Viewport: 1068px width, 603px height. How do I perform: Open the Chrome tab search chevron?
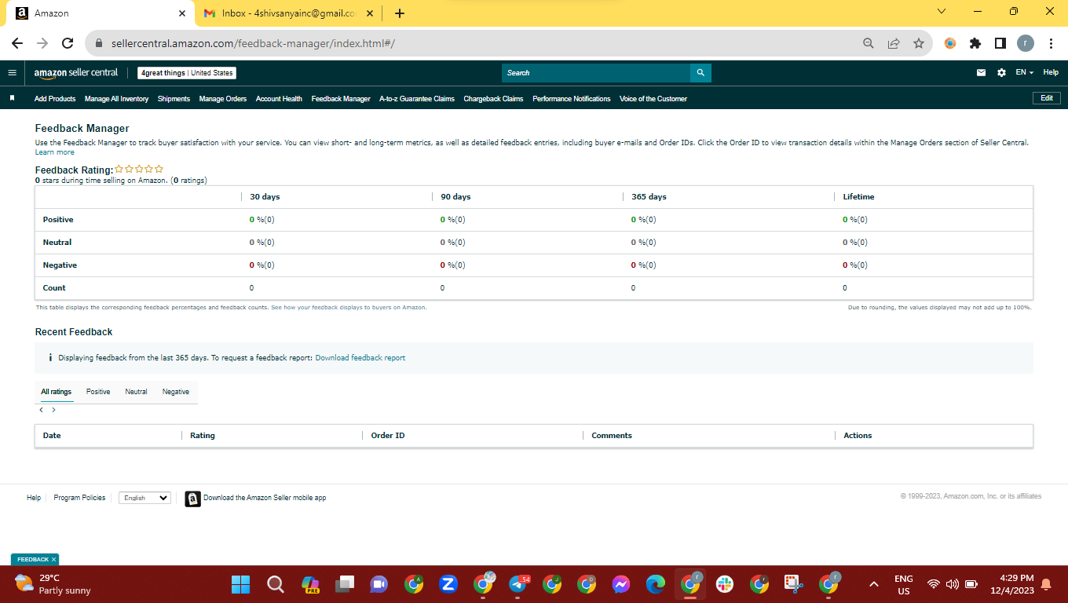tap(942, 12)
